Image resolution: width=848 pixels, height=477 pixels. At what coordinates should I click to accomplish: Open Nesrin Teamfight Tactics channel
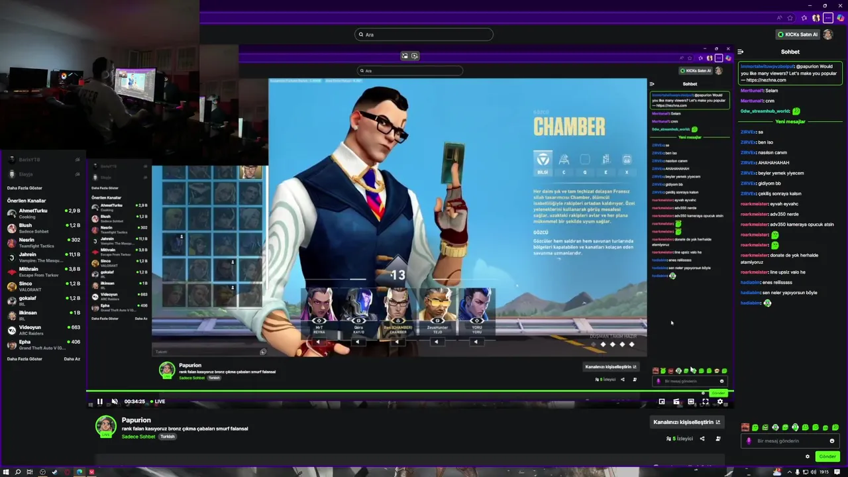[44, 242]
